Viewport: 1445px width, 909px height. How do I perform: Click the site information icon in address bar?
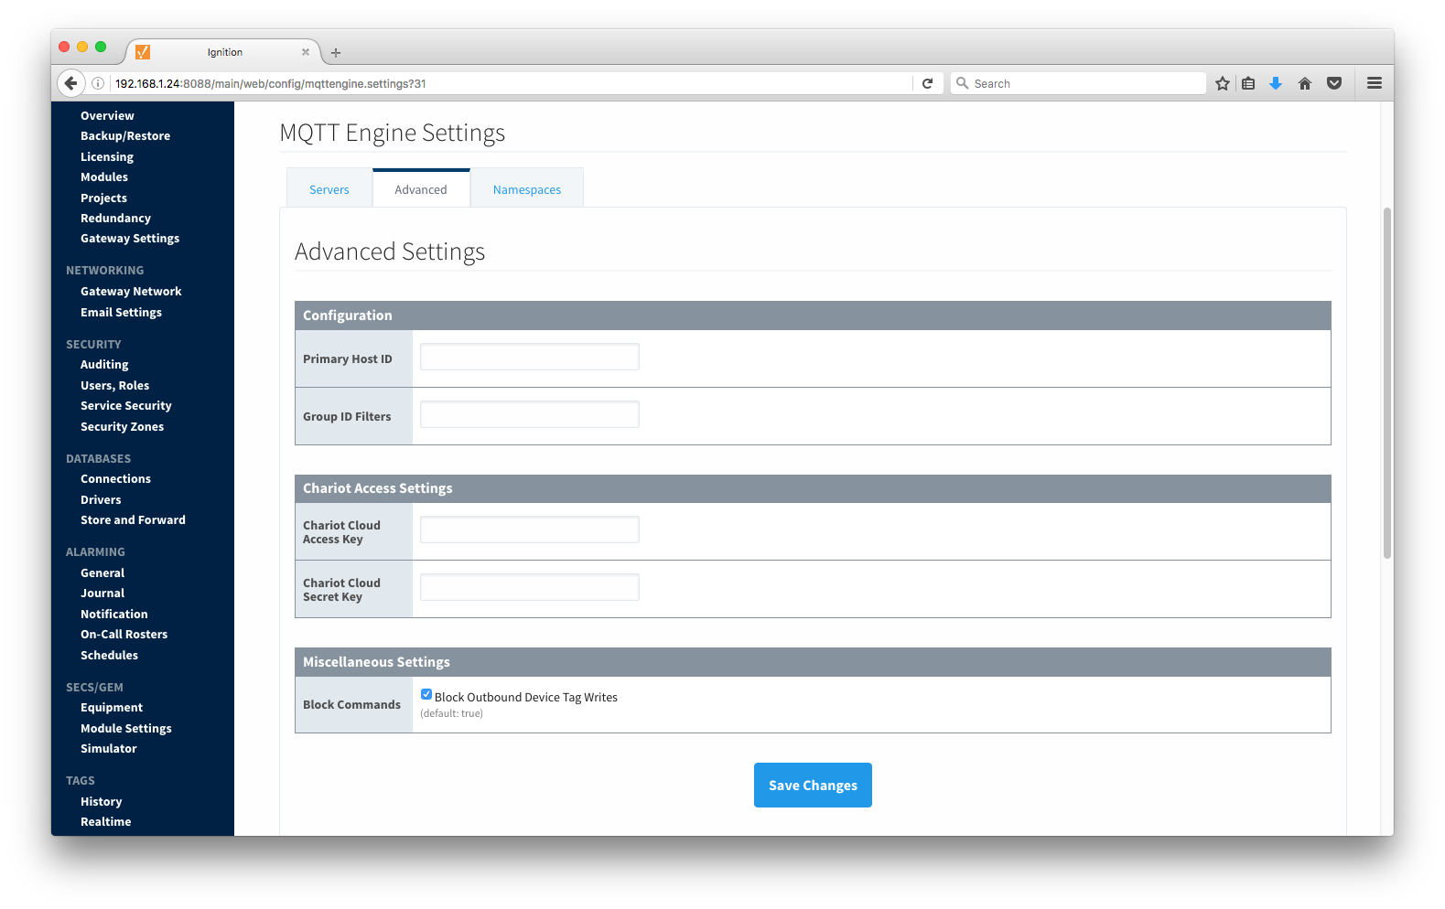98,83
